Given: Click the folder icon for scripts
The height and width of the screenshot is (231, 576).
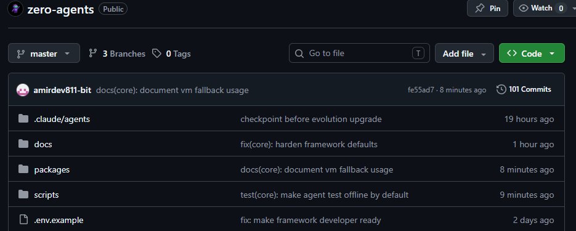Looking at the screenshot, I should click(x=23, y=194).
